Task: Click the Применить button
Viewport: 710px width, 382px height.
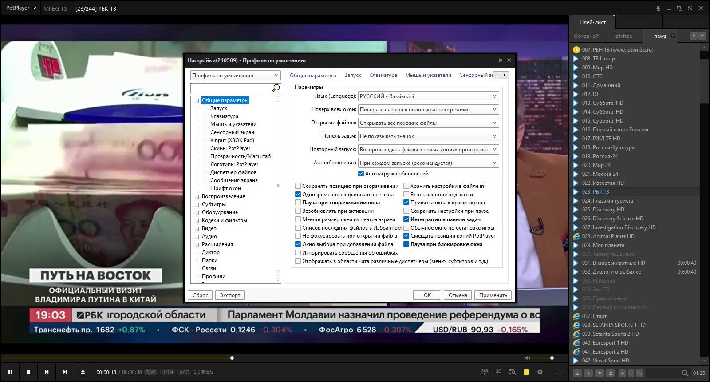Action: (x=493, y=295)
